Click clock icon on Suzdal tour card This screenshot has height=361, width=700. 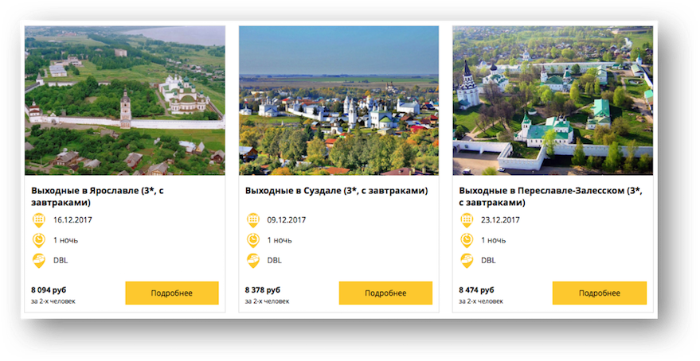[253, 240]
